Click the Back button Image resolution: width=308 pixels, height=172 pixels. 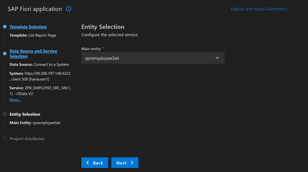tap(95, 162)
